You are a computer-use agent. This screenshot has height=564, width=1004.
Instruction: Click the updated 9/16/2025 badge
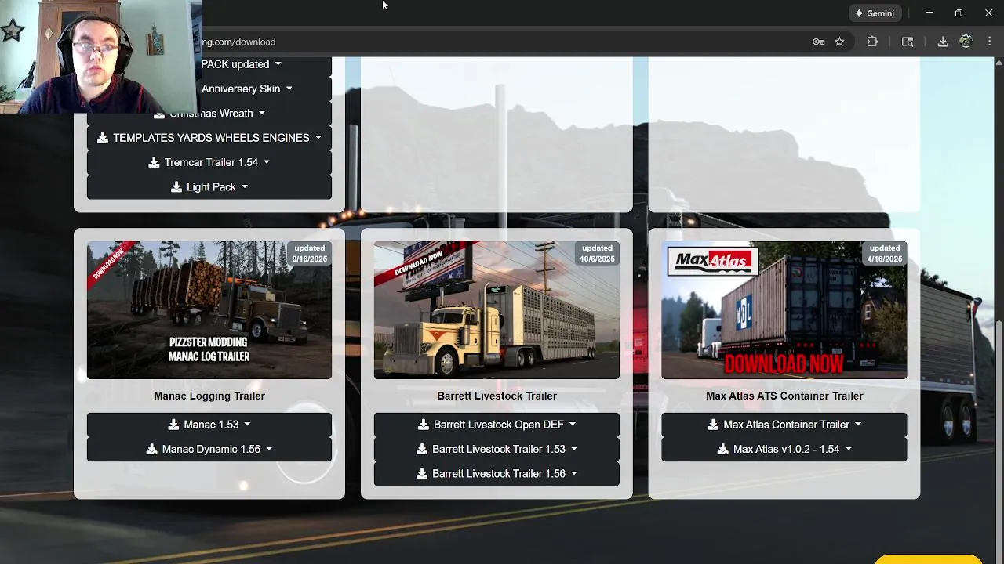[310, 254]
